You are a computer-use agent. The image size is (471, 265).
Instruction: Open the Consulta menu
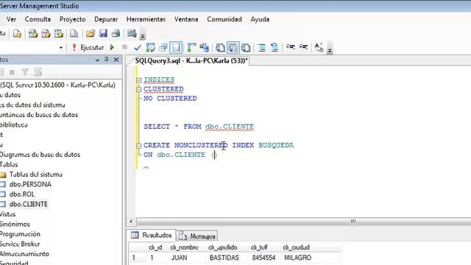pos(38,19)
